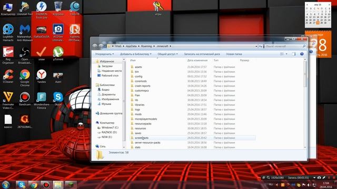Expand the breadcrumb arrow after AppData
Image resolution: width=337 pixels, height=189 pixels.
click(138, 46)
